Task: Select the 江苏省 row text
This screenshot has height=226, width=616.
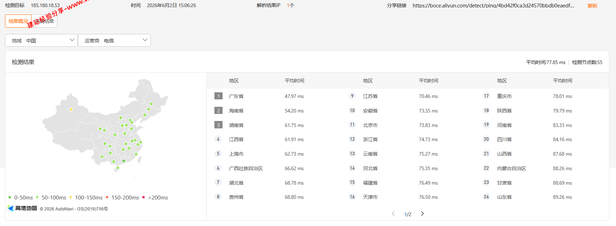Action: pyautogui.click(x=370, y=96)
